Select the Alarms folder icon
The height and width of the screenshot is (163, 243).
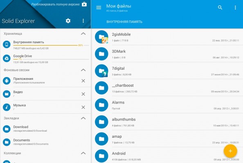tap(101, 105)
